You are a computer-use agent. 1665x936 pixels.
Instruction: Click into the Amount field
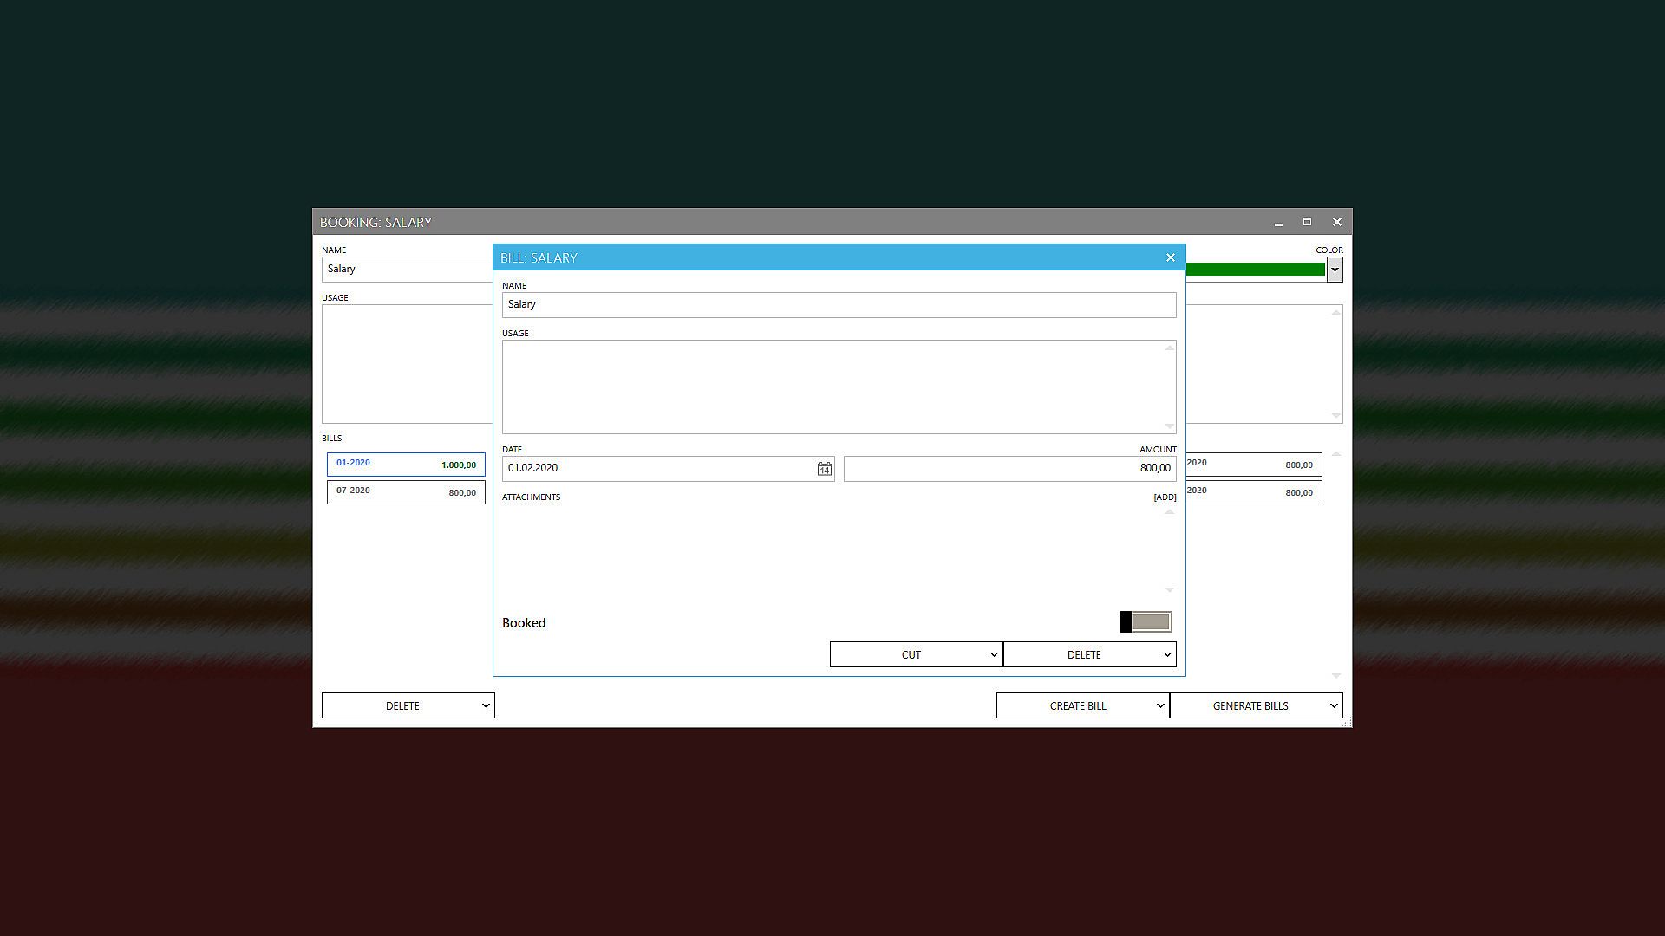click(x=1009, y=469)
